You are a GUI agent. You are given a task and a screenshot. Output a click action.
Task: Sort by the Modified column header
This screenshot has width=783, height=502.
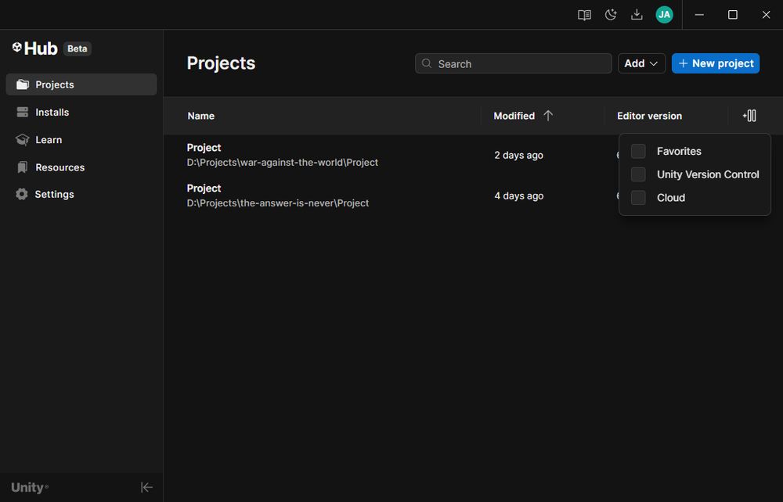tap(514, 116)
